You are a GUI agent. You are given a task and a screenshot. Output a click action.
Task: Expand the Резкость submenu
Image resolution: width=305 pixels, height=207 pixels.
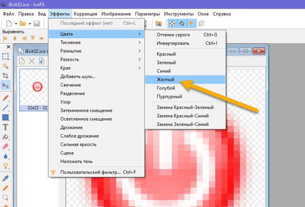tap(96, 59)
